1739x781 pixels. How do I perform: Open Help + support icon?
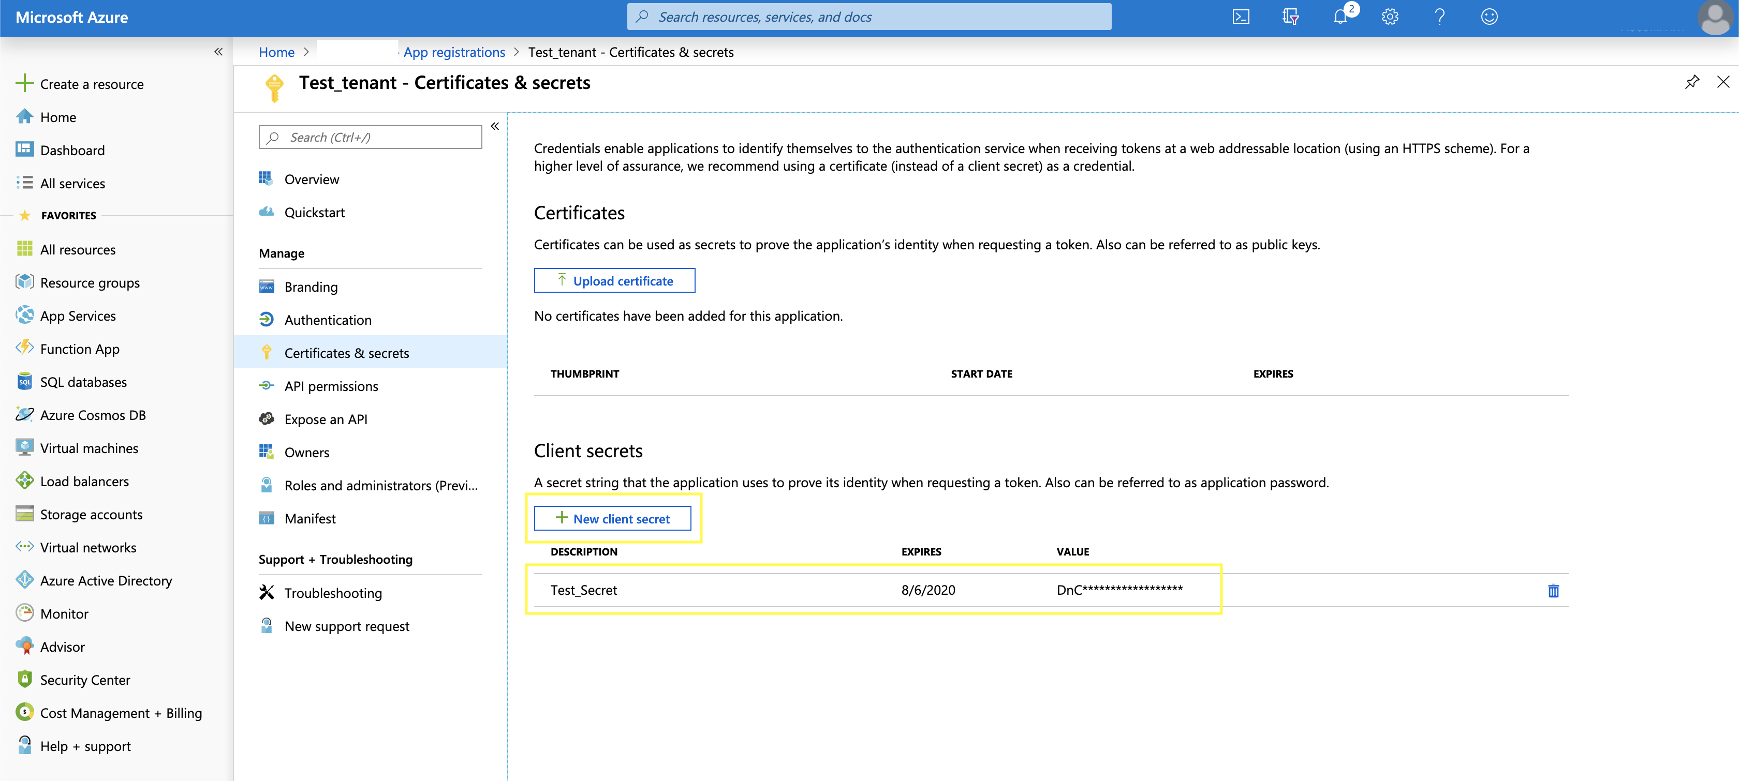pyautogui.click(x=24, y=745)
